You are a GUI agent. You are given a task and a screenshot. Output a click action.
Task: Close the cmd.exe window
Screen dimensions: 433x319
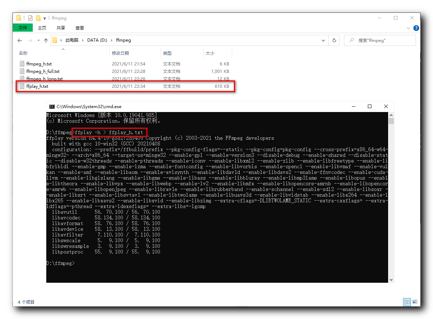click(386, 106)
